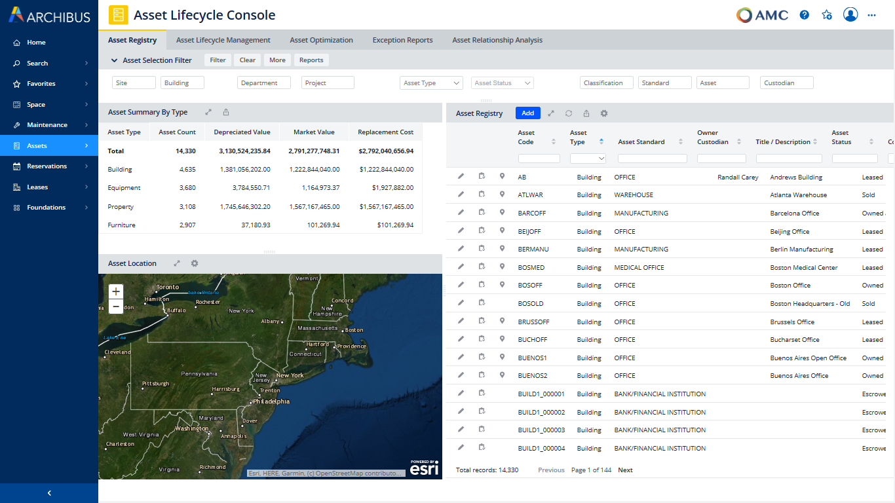Open profile icon for BUILD1_000001 row
This screenshot has width=895, height=503.
point(482,393)
